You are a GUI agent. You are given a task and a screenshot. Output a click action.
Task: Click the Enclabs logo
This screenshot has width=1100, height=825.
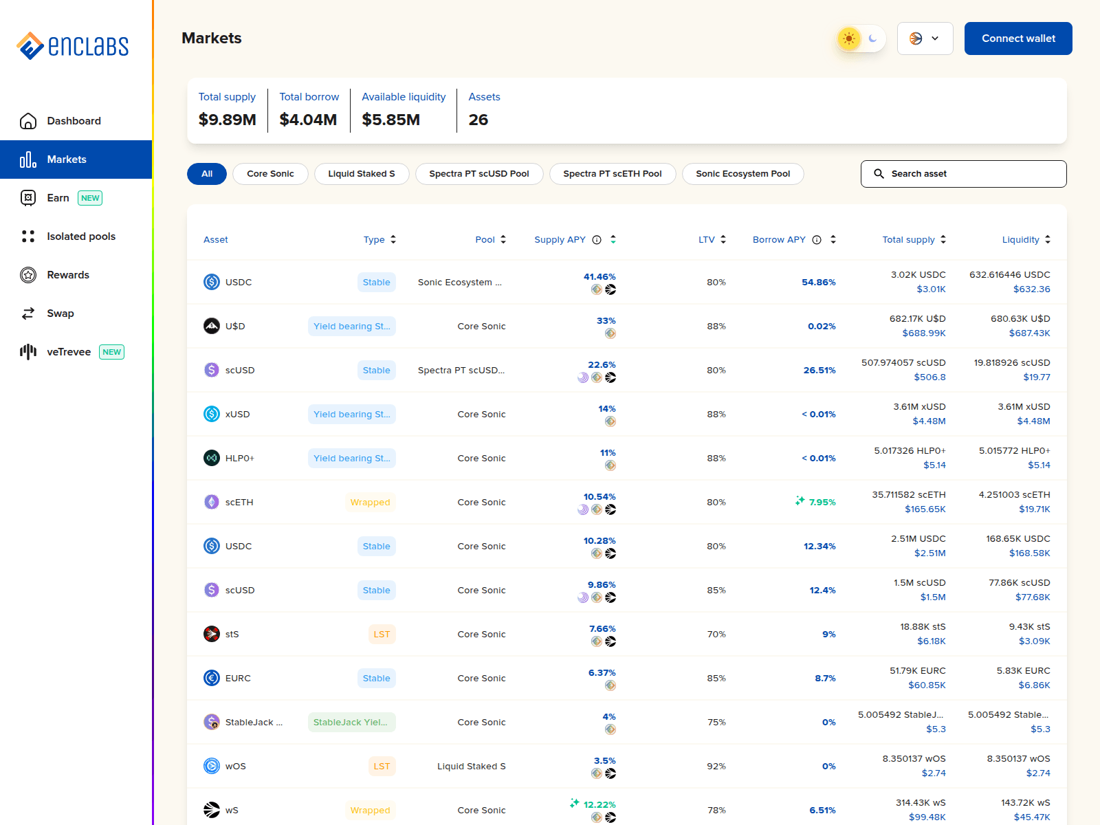pos(73,46)
